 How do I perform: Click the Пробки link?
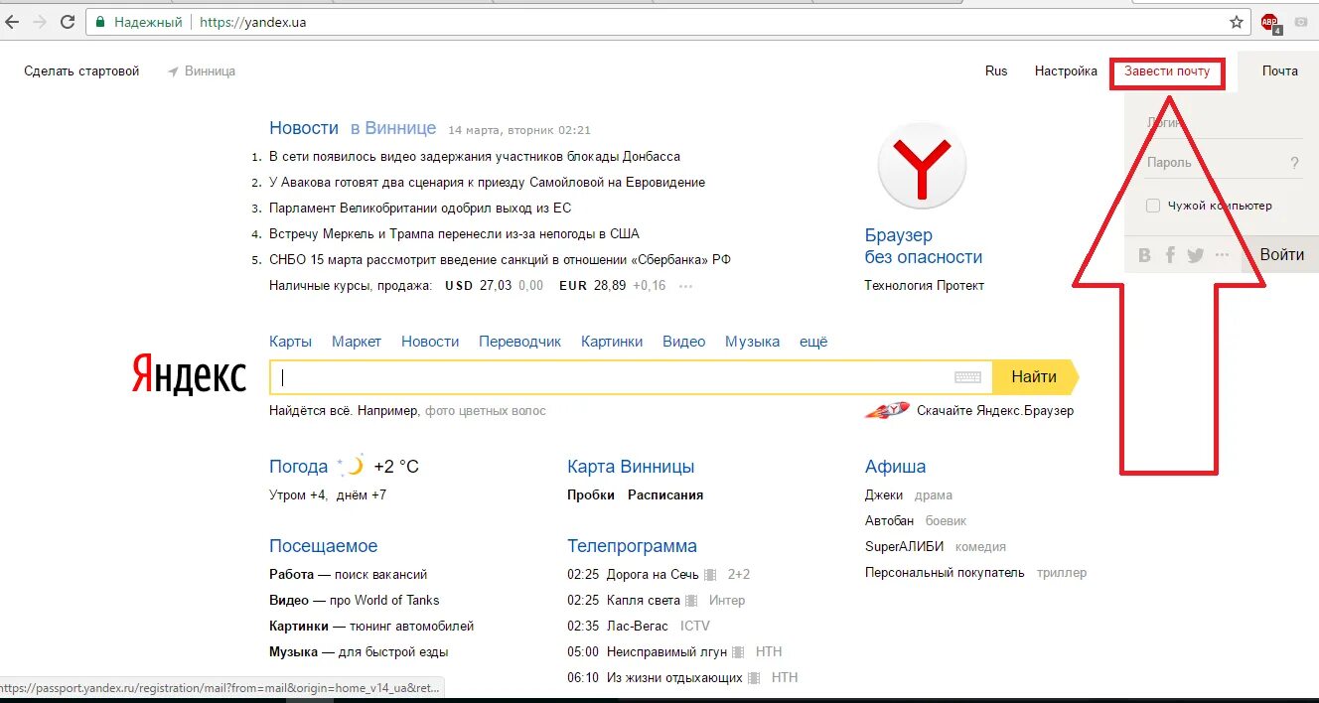[591, 495]
